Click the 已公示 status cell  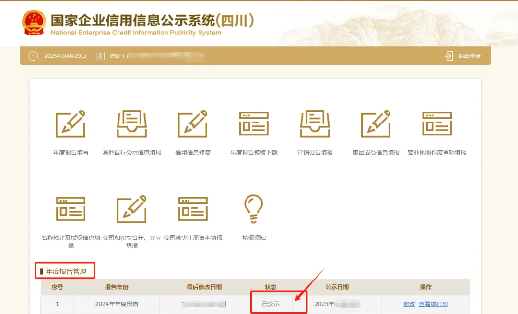[x=271, y=303]
